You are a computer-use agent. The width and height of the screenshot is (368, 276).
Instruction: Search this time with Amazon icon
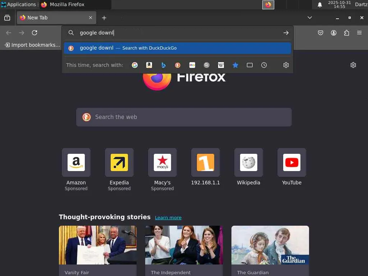pyautogui.click(x=149, y=65)
